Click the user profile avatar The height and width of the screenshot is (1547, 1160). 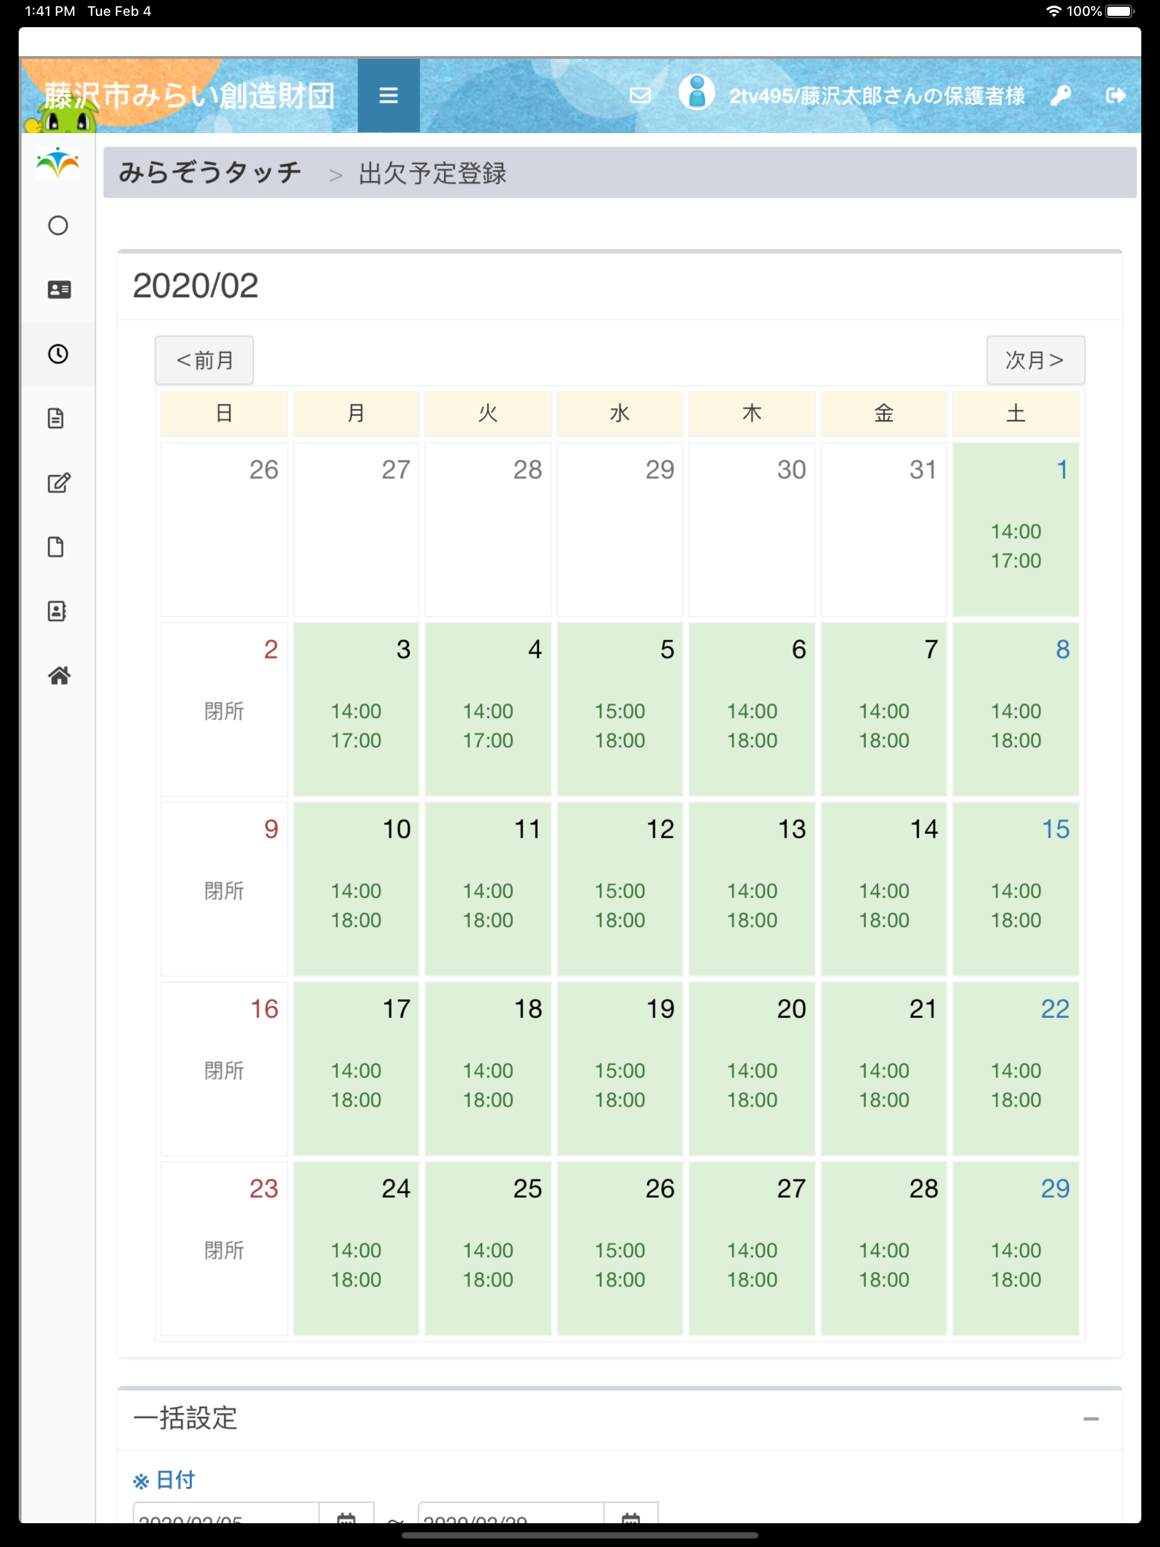pos(696,93)
